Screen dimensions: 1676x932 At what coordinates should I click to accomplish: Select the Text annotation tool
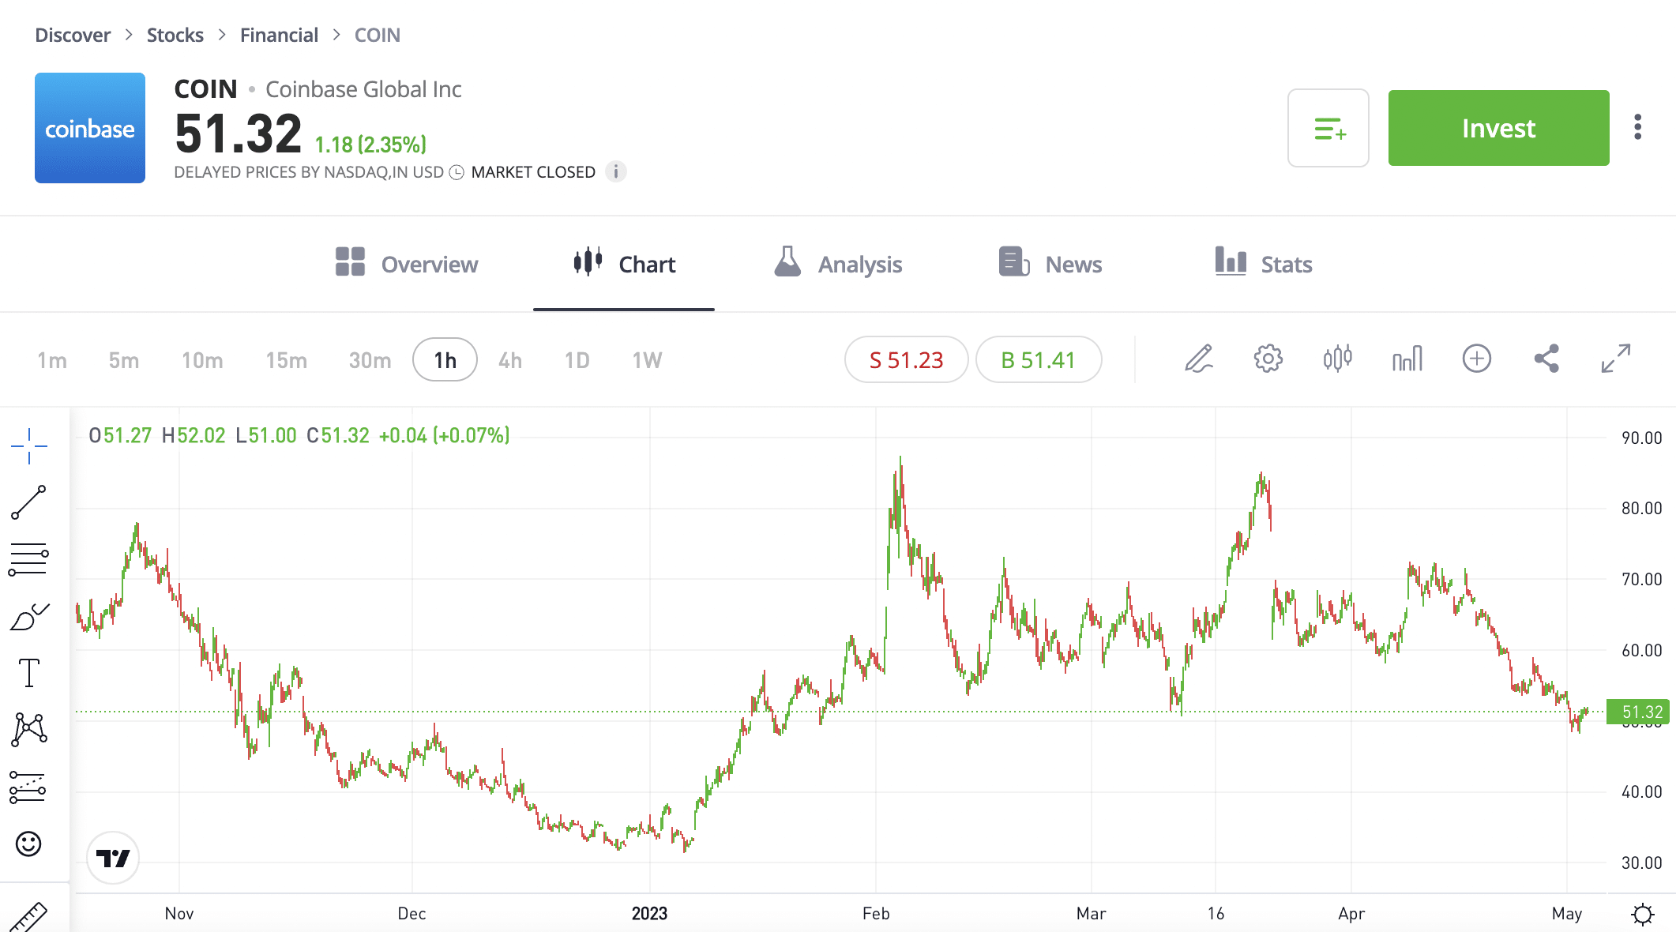[x=29, y=673]
